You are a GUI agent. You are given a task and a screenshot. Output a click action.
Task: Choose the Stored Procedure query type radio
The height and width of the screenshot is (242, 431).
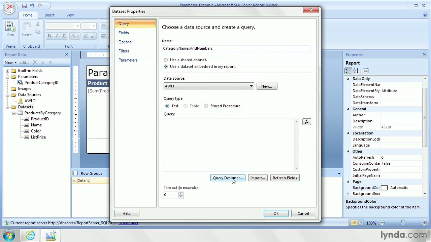(206, 106)
